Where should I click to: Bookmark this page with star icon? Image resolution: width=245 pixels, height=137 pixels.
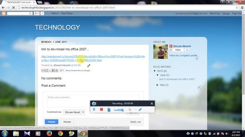pos(237,8)
